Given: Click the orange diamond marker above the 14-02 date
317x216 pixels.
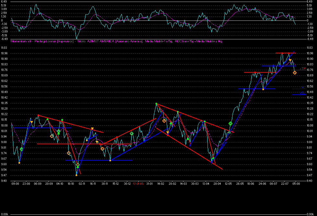Looking at the screenshot, I should pyautogui.click(x=164, y=121).
